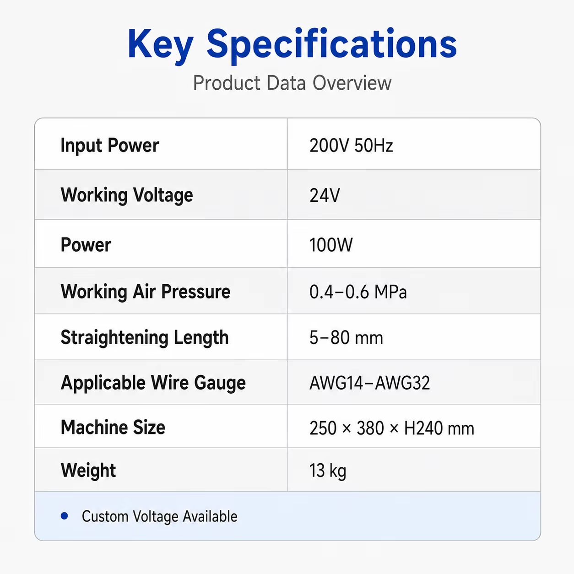
Task: Select the Weight row label
Action: click(88, 471)
